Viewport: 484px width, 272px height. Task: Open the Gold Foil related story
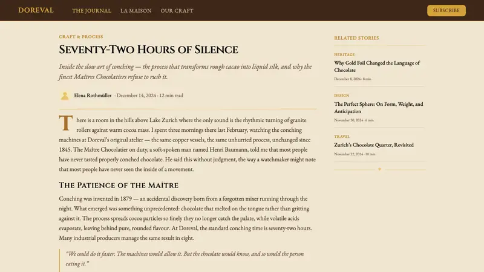[x=377, y=66]
